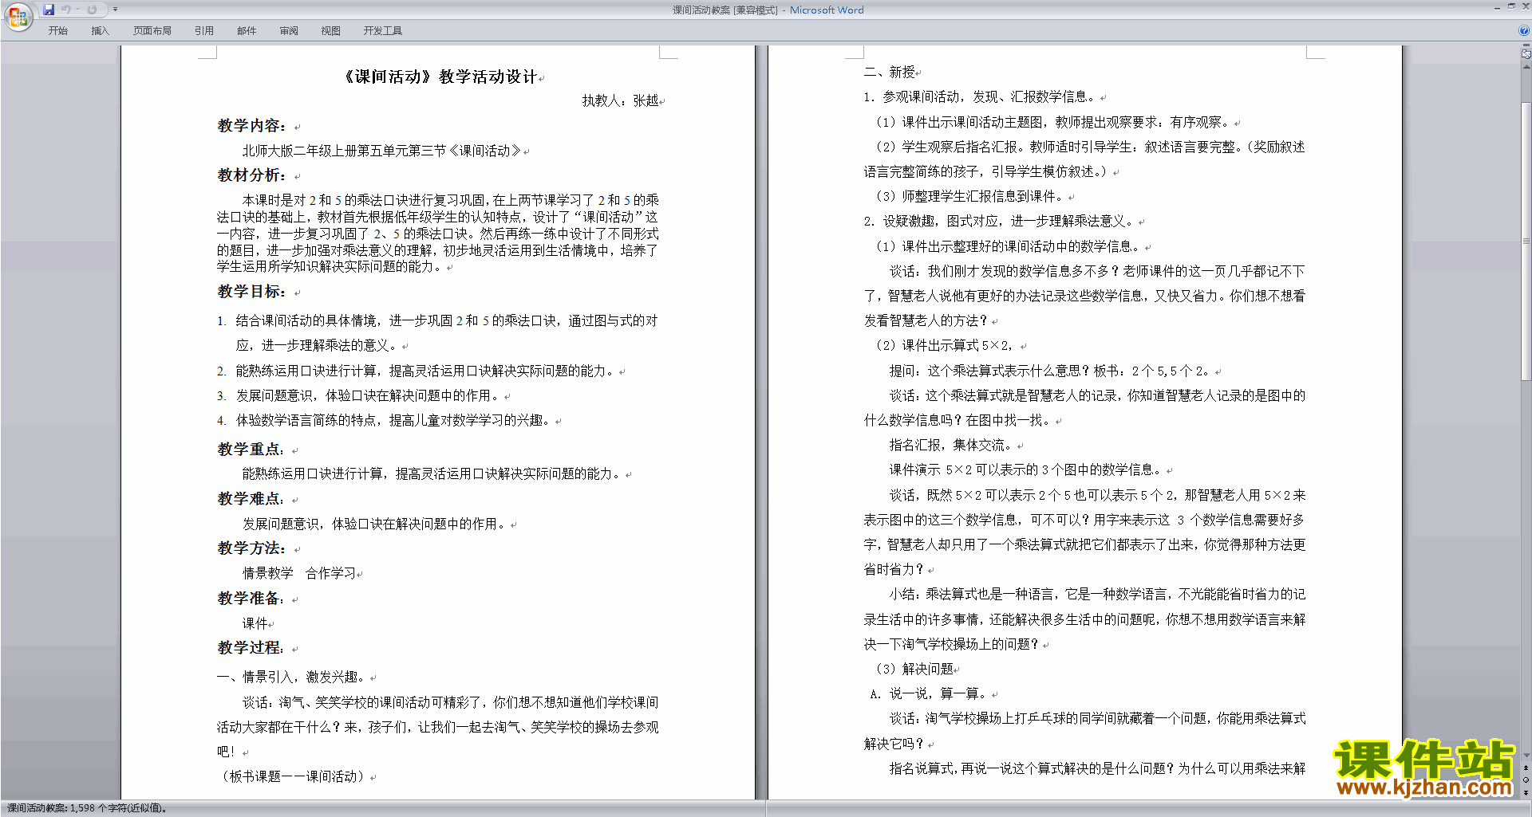Image resolution: width=1532 pixels, height=817 pixels.
Task: Click heading '教学准备:'
Action: [x=251, y=598]
